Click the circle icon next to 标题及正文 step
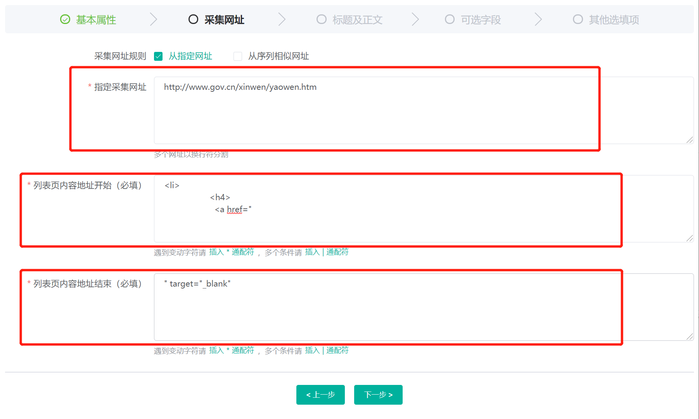The image size is (699, 419). [x=322, y=19]
